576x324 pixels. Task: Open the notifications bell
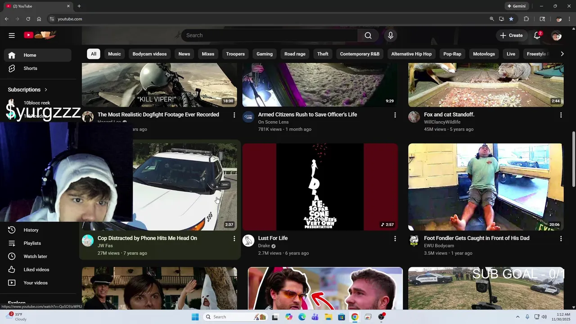pyautogui.click(x=537, y=36)
